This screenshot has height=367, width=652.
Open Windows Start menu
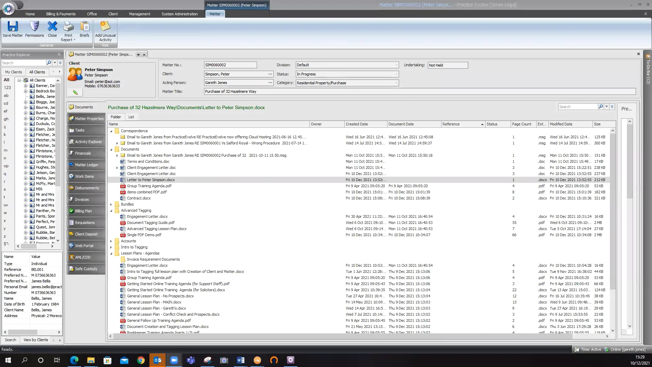pos(8,360)
